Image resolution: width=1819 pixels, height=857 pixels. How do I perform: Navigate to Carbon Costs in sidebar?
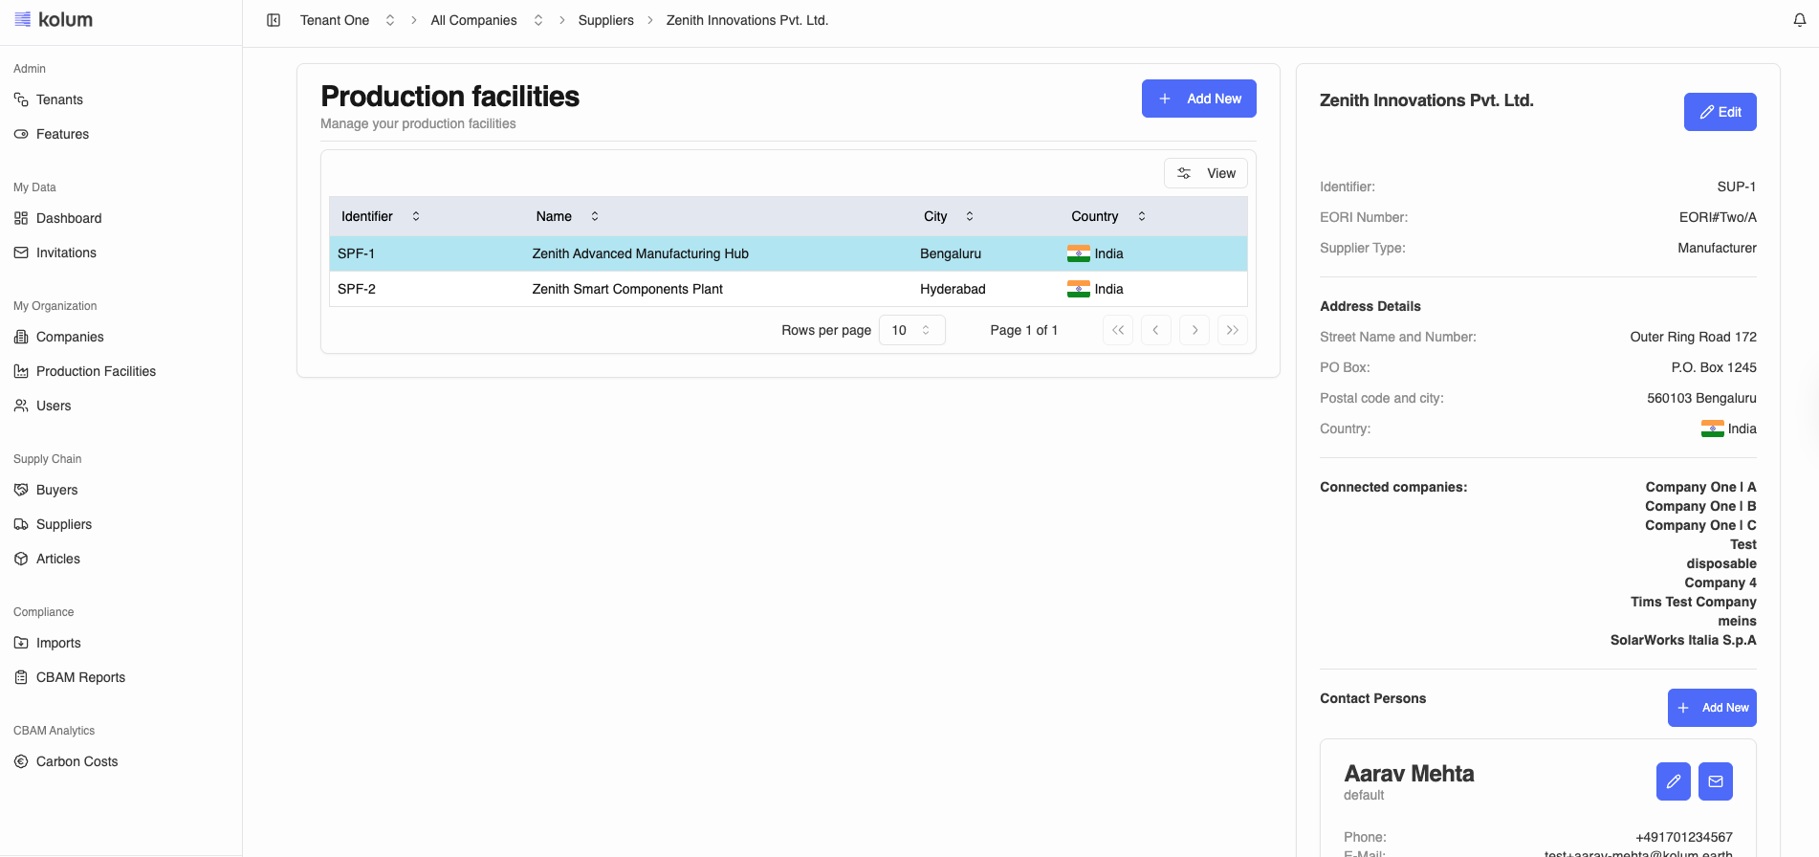click(x=77, y=761)
